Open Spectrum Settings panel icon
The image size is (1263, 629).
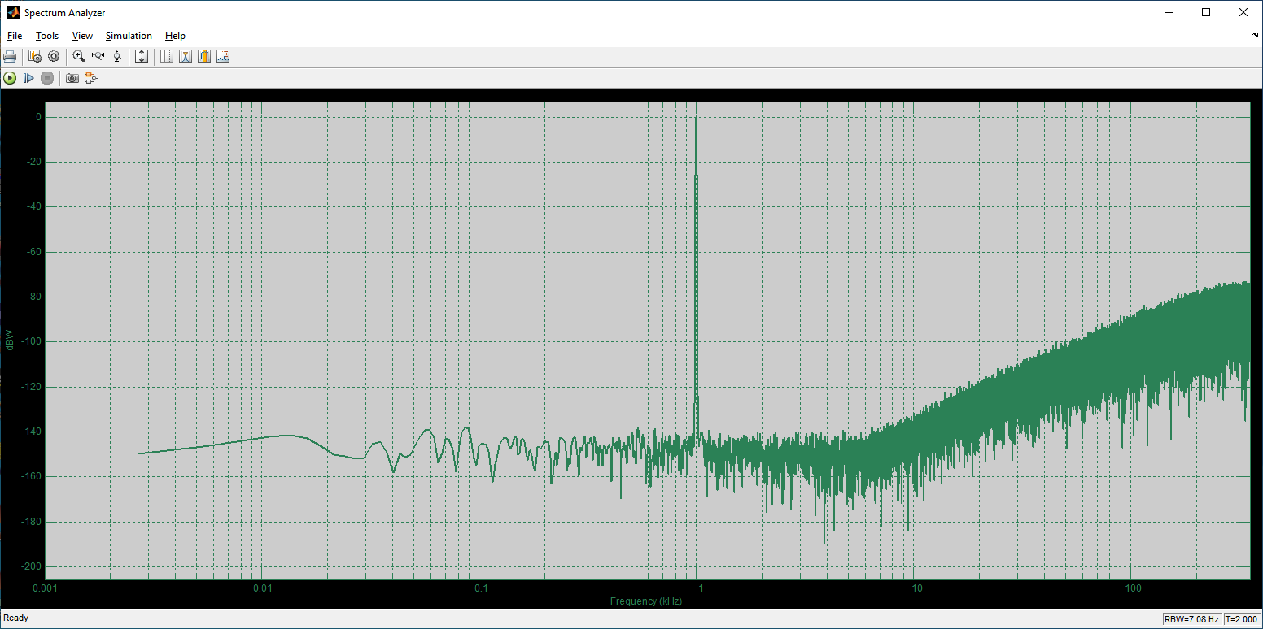(x=34, y=56)
